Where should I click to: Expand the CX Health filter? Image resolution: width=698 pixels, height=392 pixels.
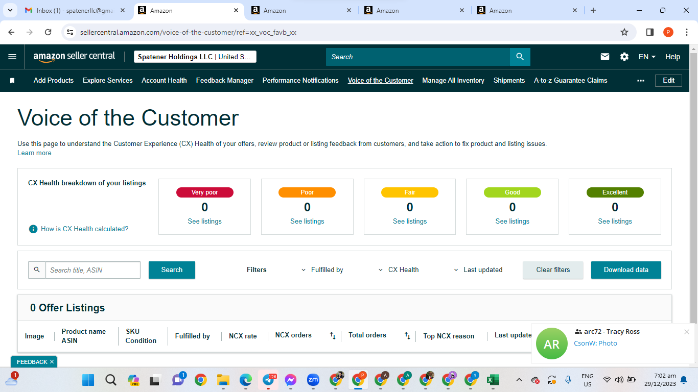pos(398,270)
